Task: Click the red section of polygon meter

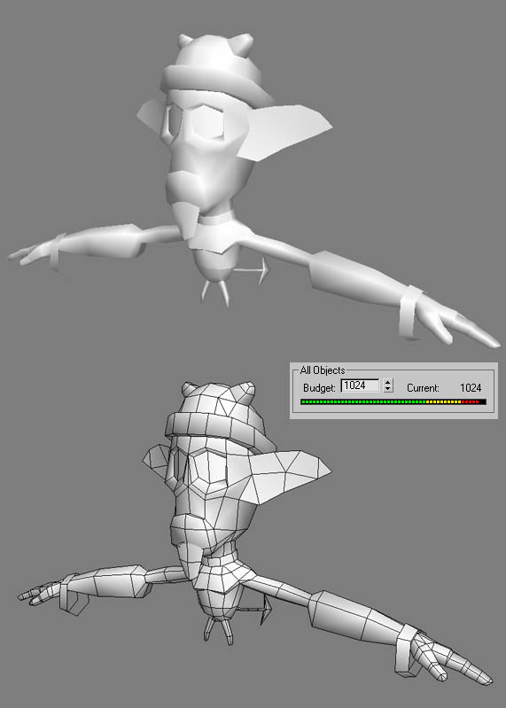Action: (470, 401)
